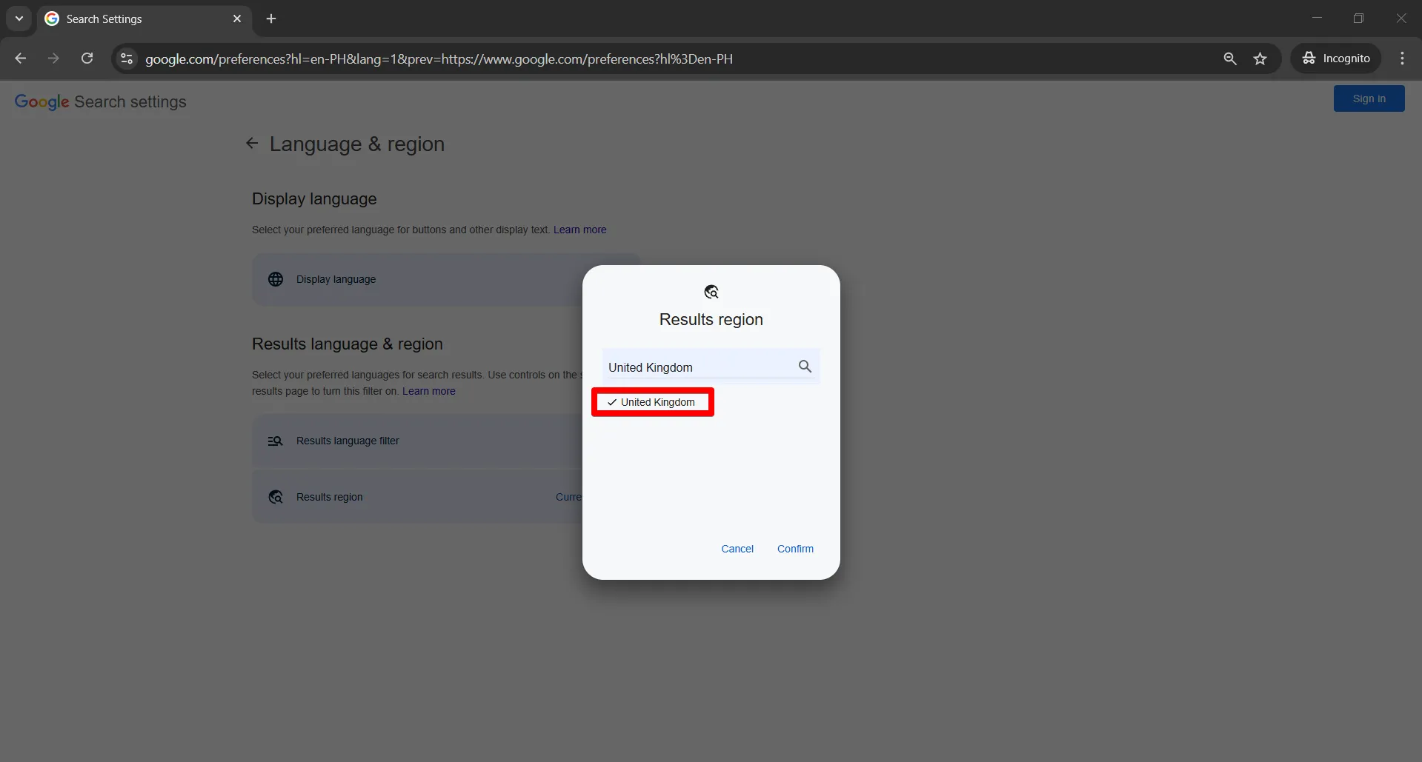Open site information icon in address bar
1422x762 pixels.
127,59
